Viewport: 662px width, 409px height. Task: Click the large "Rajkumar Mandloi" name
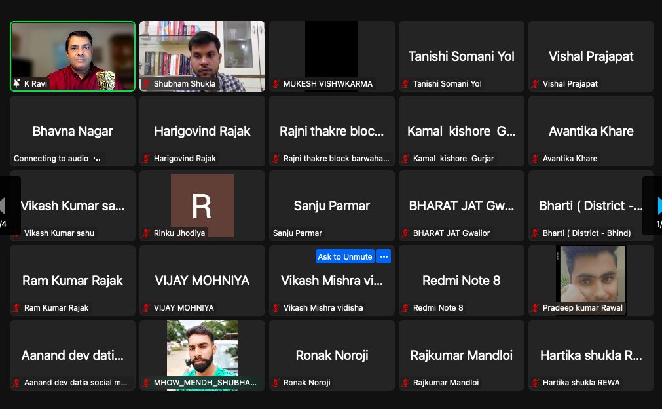click(462, 355)
